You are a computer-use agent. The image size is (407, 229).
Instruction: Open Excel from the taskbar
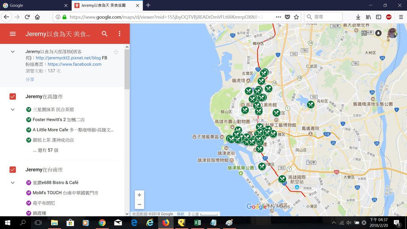[x=197, y=223]
